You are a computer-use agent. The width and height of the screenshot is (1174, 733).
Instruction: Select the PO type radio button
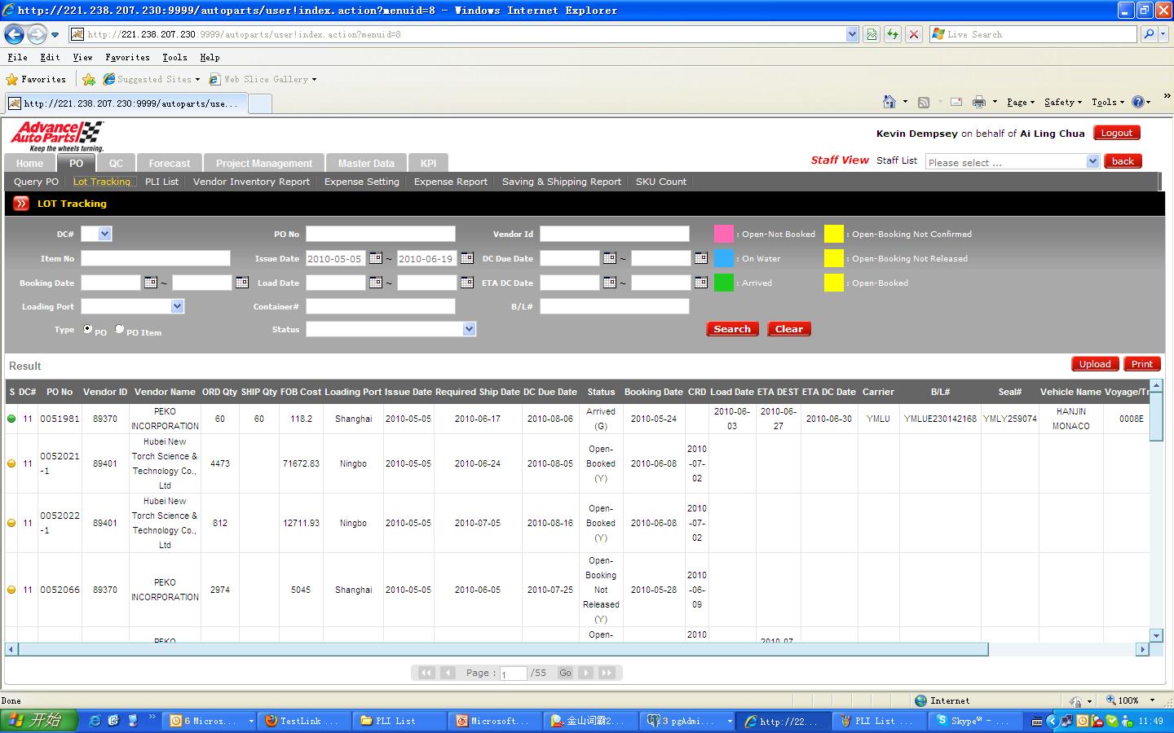point(88,329)
